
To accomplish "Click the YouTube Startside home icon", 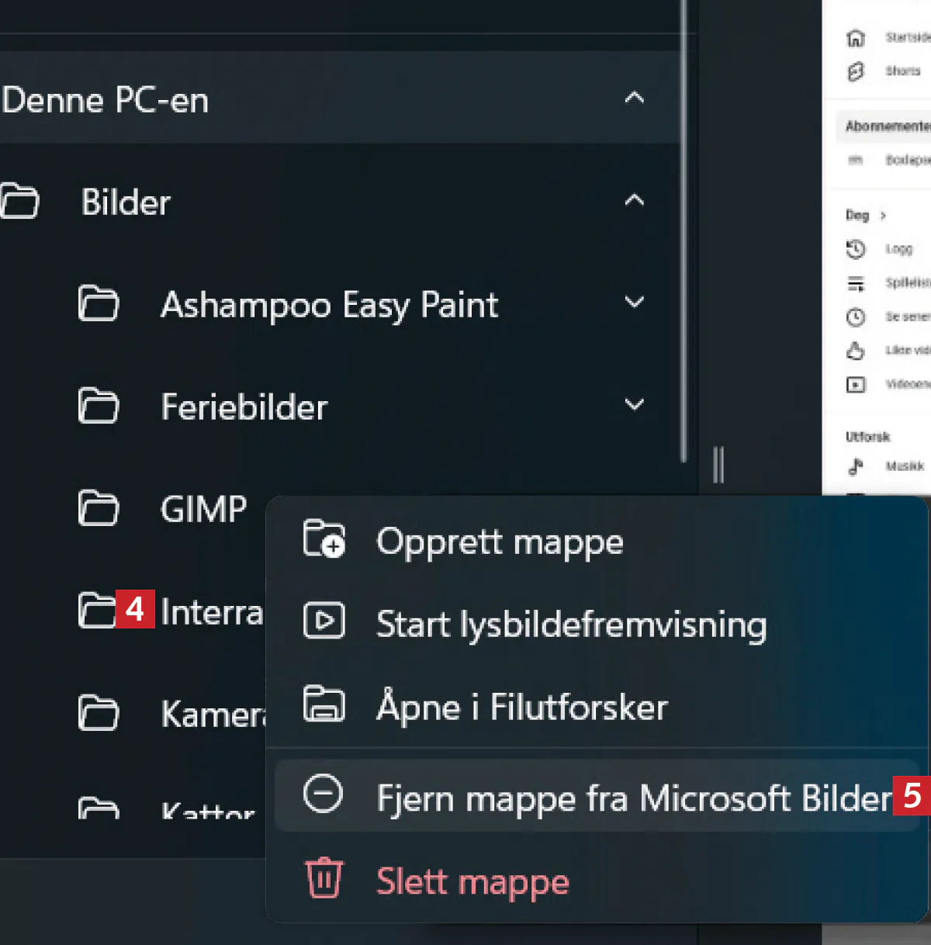I will point(855,37).
